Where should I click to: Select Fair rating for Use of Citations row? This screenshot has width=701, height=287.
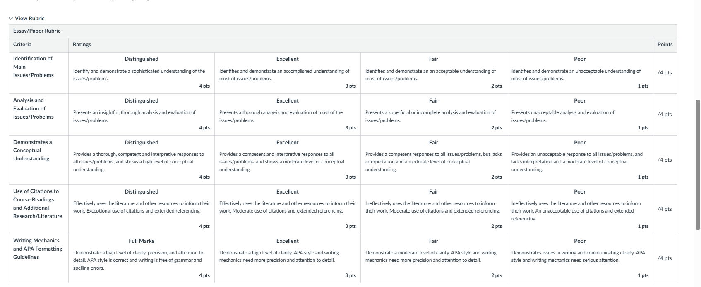tap(434, 209)
